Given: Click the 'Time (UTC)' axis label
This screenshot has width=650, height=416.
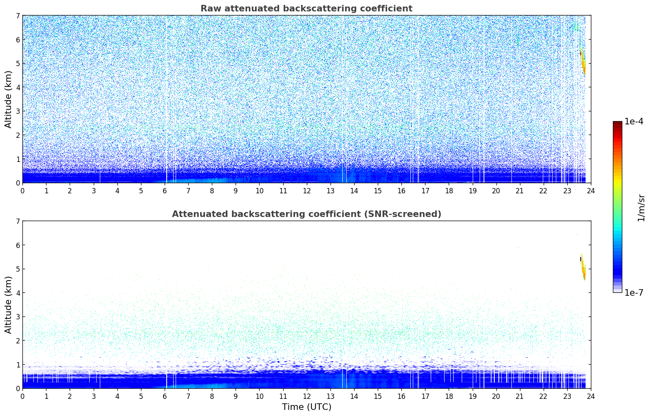Looking at the screenshot, I should (x=306, y=407).
